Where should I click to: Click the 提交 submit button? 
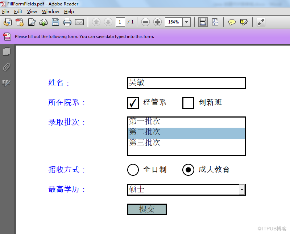[147, 209]
